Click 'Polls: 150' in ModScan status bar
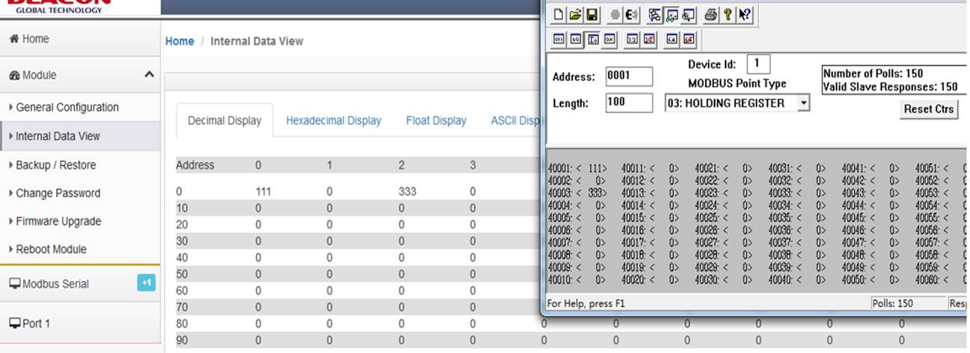 [894, 304]
